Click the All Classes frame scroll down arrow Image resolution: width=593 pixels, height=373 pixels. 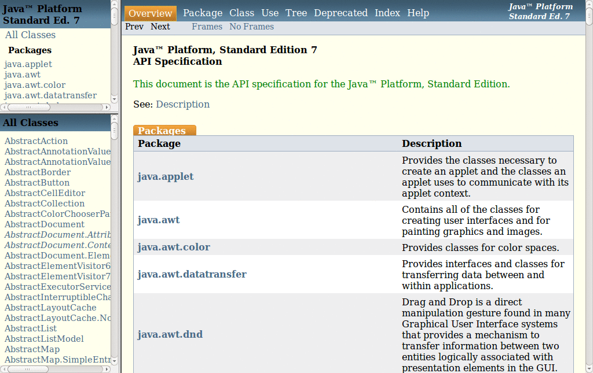[114, 361]
